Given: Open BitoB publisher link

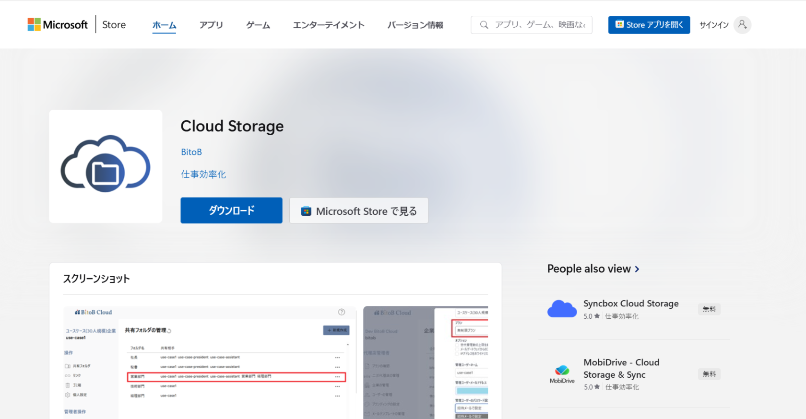Looking at the screenshot, I should point(191,152).
